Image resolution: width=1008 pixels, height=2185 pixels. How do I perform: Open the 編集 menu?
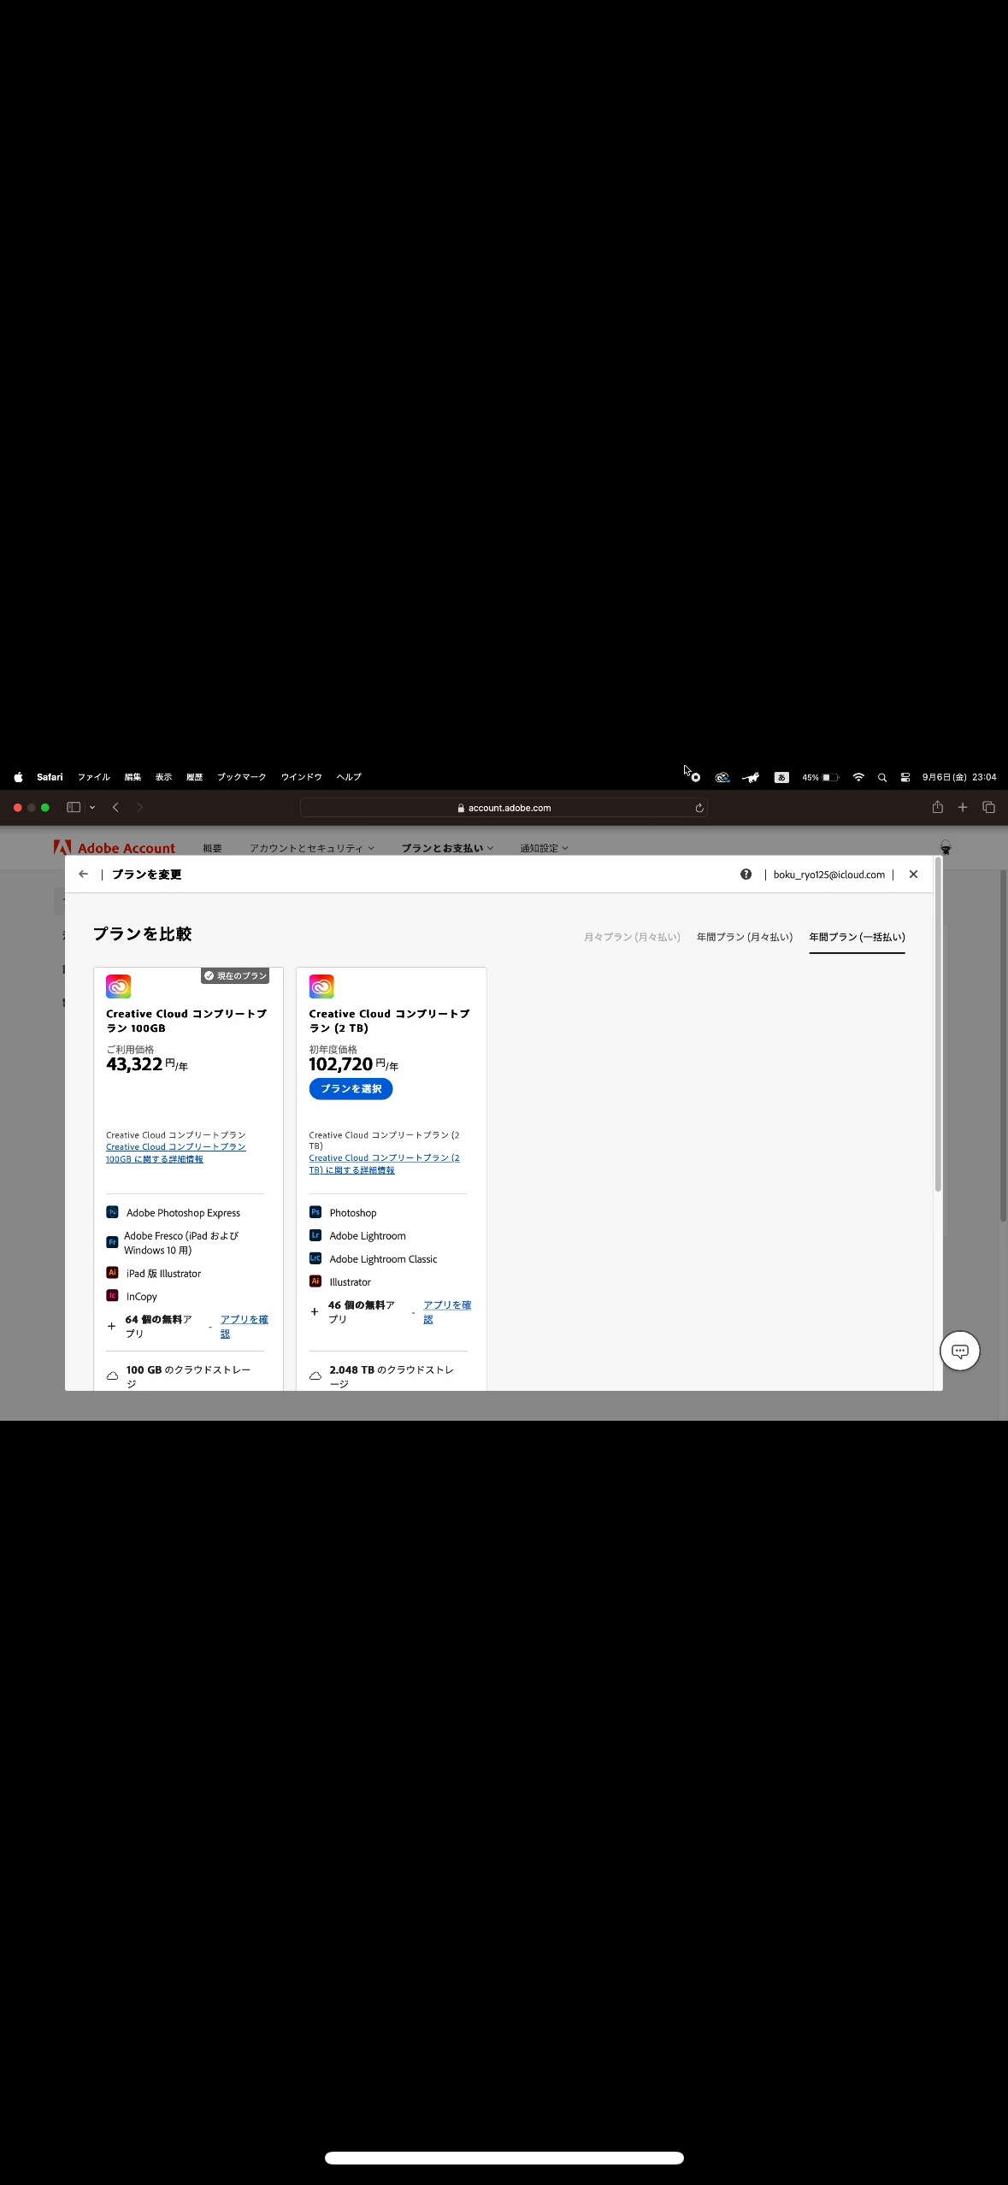point(133,777)
